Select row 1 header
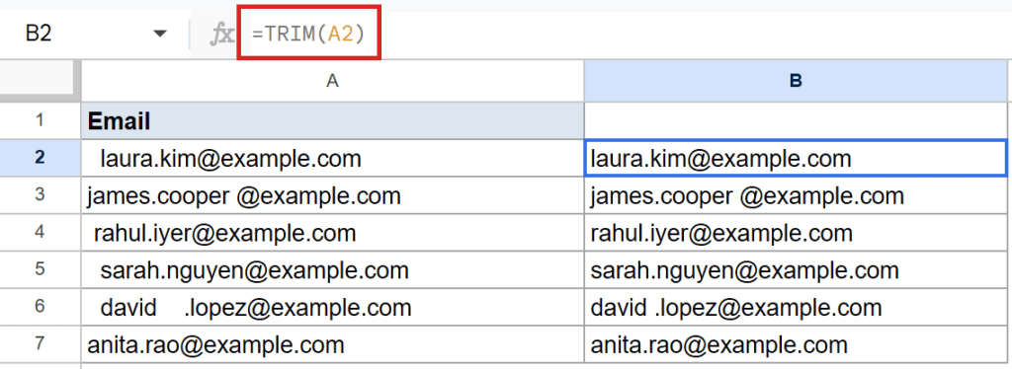1012x369 pixels. [x=40, y=119]
